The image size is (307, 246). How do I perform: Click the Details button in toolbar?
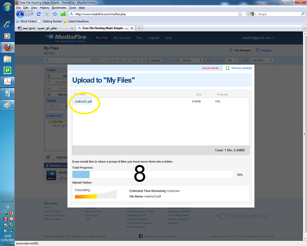click(x=153, y=60)
